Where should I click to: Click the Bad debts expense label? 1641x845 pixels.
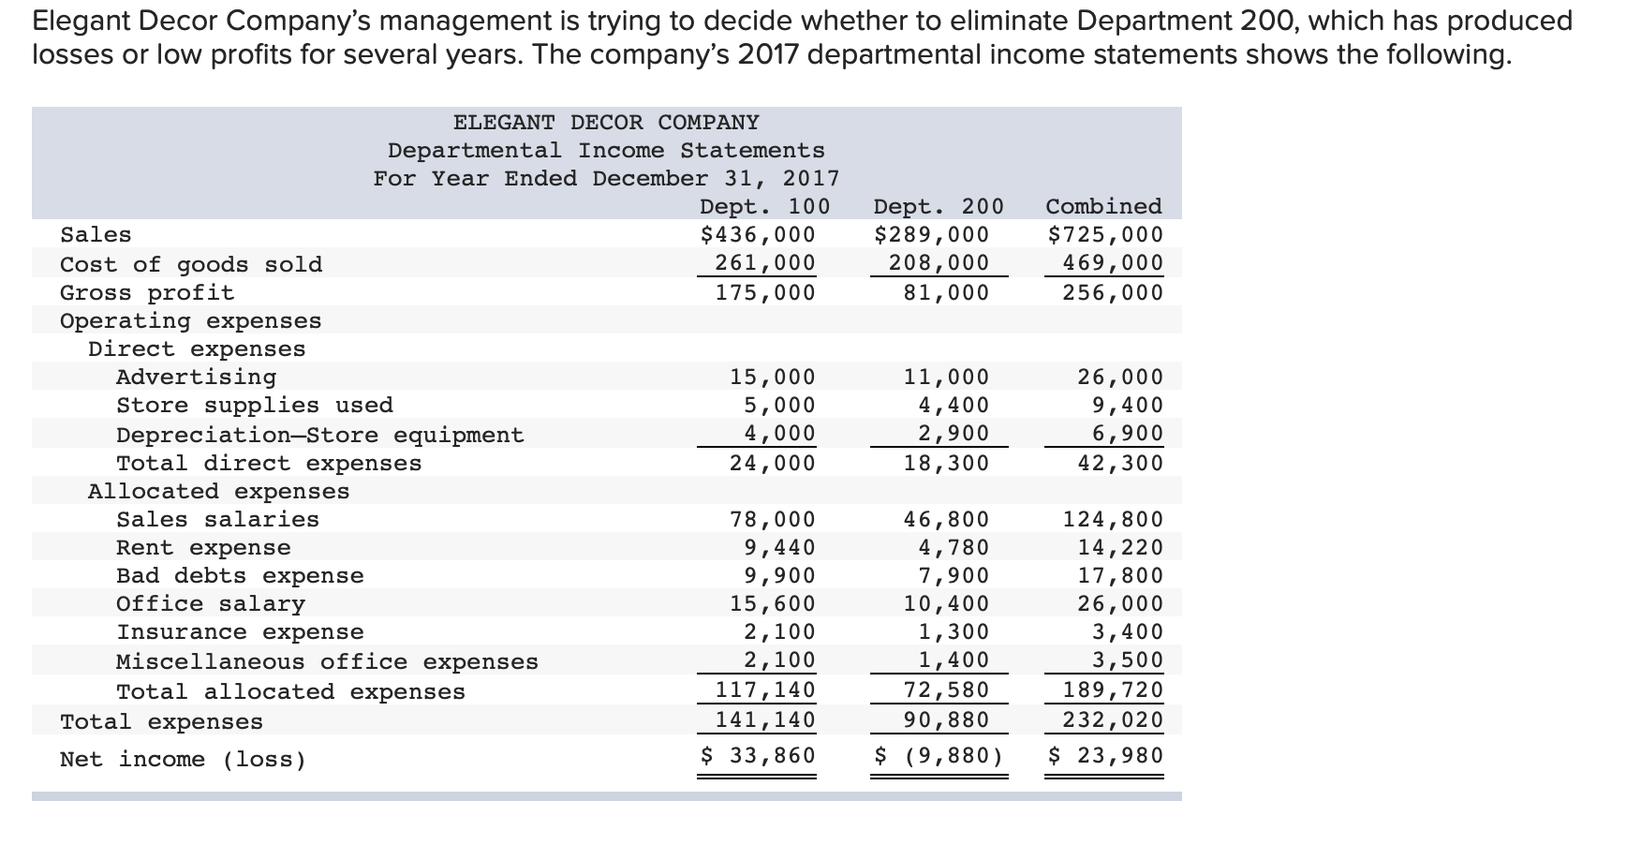pyautogui.click(x=240, y=575)
